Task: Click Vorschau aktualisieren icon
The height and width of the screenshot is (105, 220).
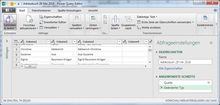Action: coord(29,19)
